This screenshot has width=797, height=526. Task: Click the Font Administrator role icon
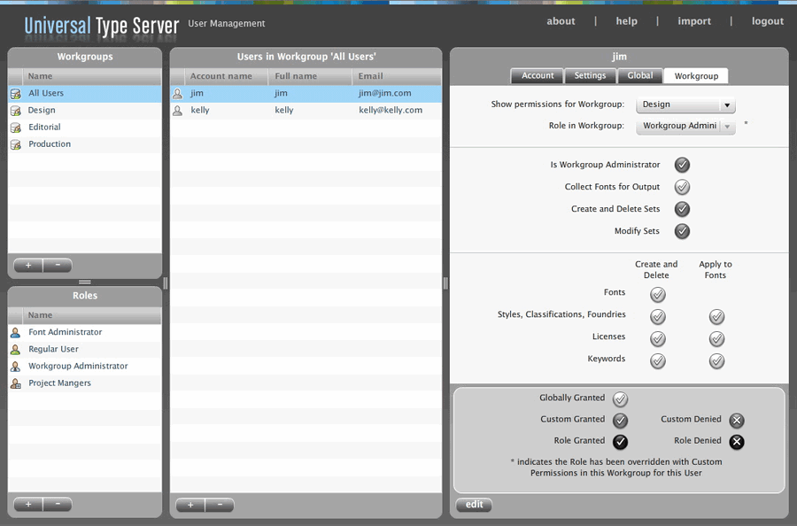(15, 332)
